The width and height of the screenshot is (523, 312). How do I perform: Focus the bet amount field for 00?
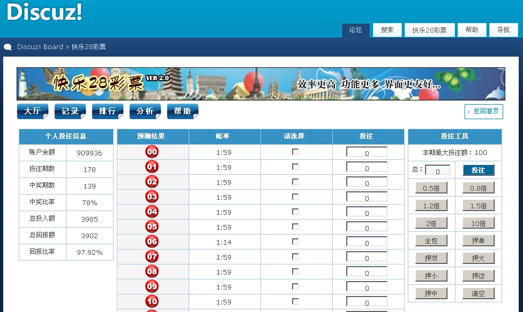[x=367, y=152]
